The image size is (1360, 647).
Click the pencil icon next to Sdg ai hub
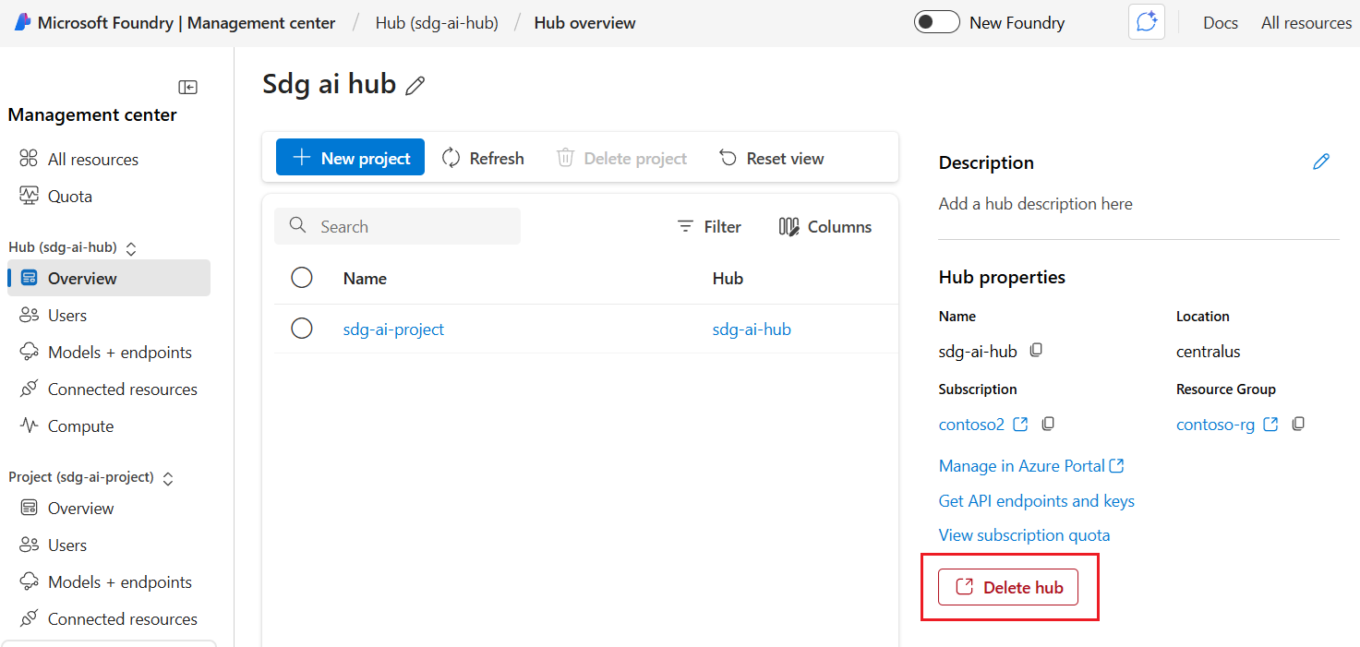click(x=415, y=86)
